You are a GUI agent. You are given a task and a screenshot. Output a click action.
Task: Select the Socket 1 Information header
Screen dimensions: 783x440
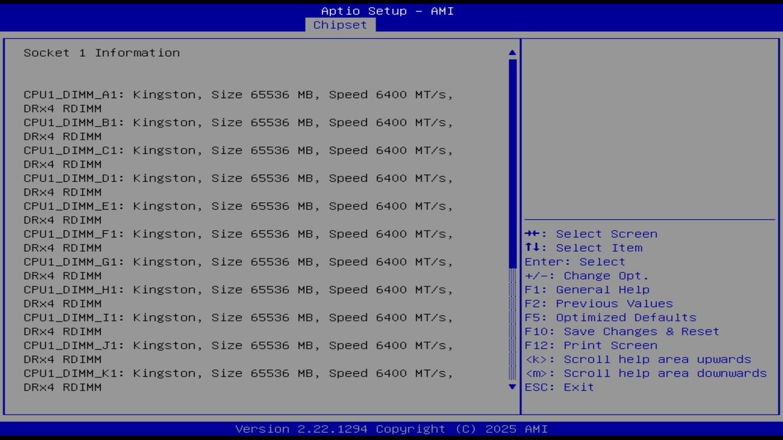[x=102, y=53]
